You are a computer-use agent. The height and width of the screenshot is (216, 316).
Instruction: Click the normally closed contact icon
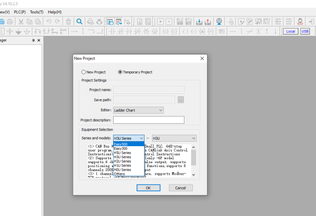[121, 31]
